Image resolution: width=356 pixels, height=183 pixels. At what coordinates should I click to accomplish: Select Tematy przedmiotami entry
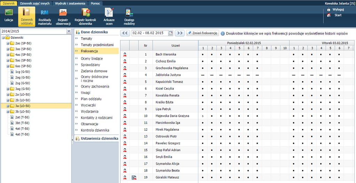97,45
